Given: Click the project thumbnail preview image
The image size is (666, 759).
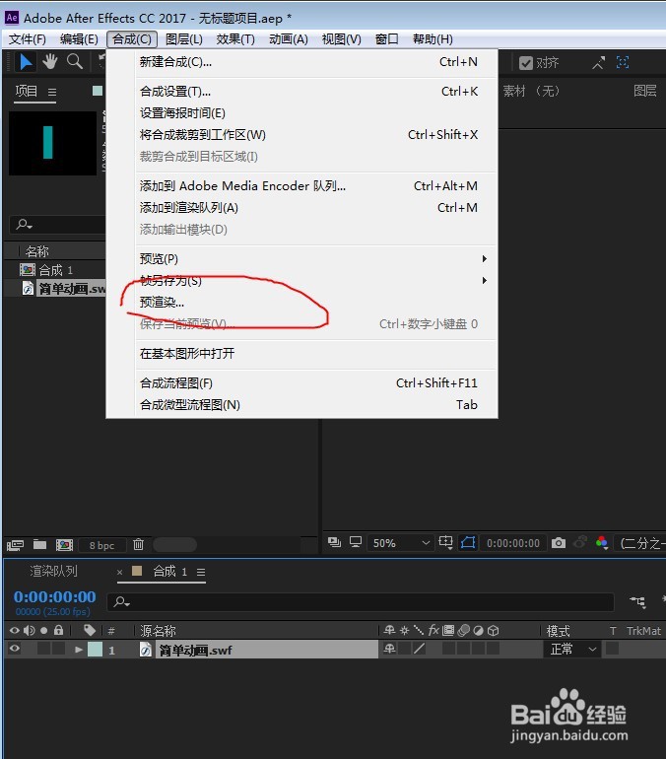Looking at the screenshot, I should [53, 143].
